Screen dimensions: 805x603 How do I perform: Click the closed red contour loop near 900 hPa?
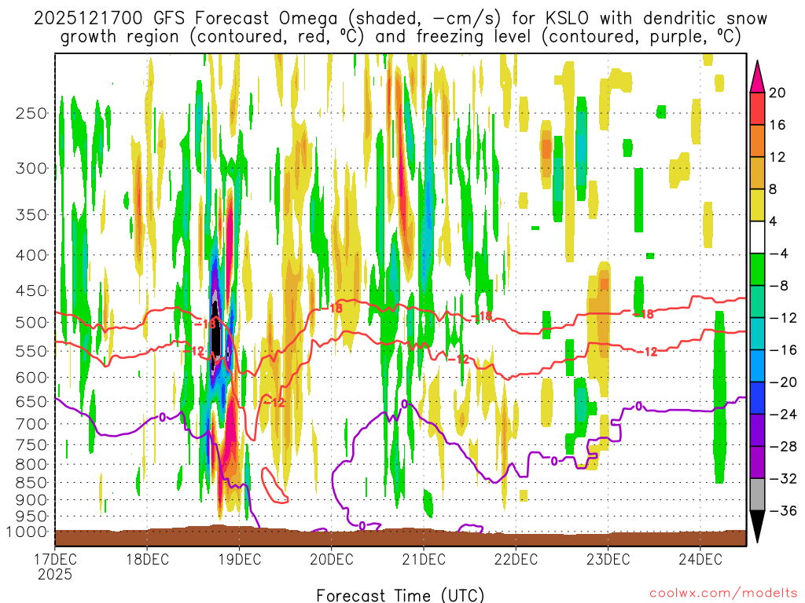pyautogui.click(x=274, y=485)
